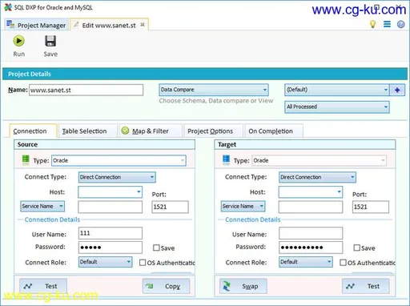Open the Source Service Name dropdown
410x306 pixels.
coord(42,206)
